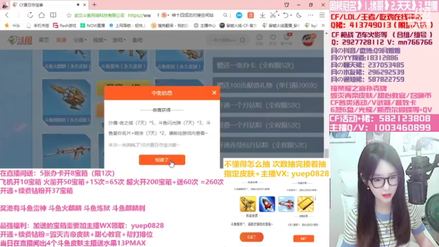Reload the page with the refresh icon
The height and width of the screenshot is (247, 439).
click(x=30, y=15)
